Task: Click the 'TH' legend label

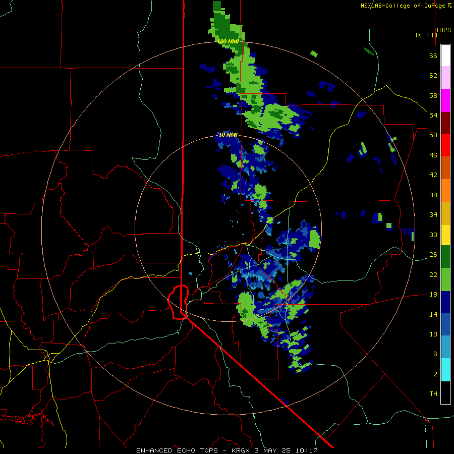Action: click(x=433, y=394)
